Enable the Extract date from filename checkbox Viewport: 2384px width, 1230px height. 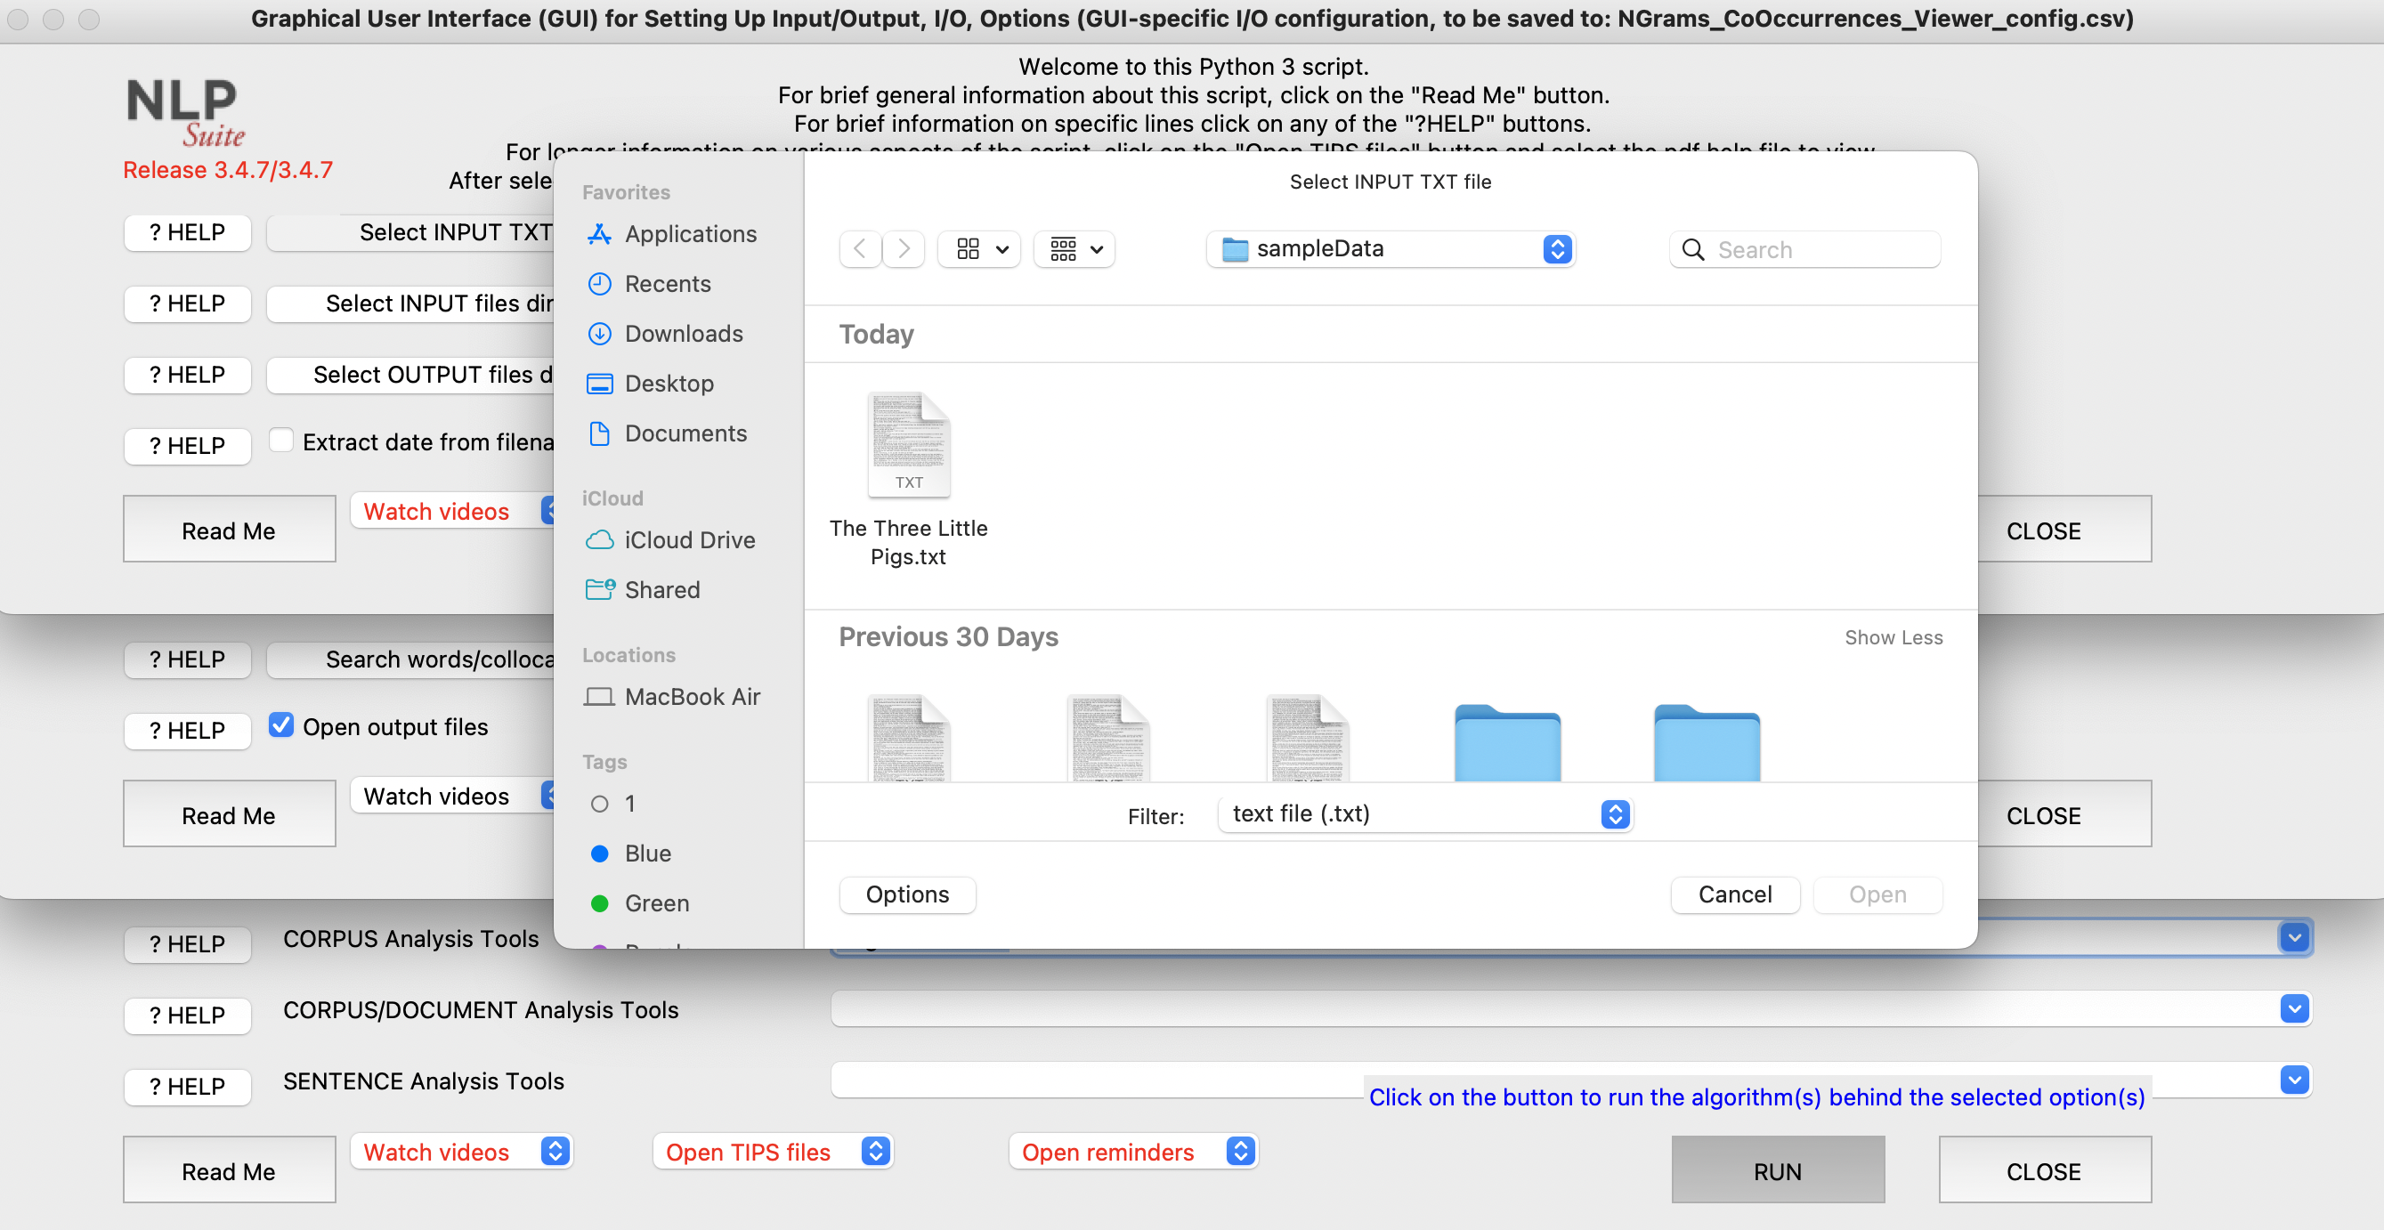[x=282, y=441]
